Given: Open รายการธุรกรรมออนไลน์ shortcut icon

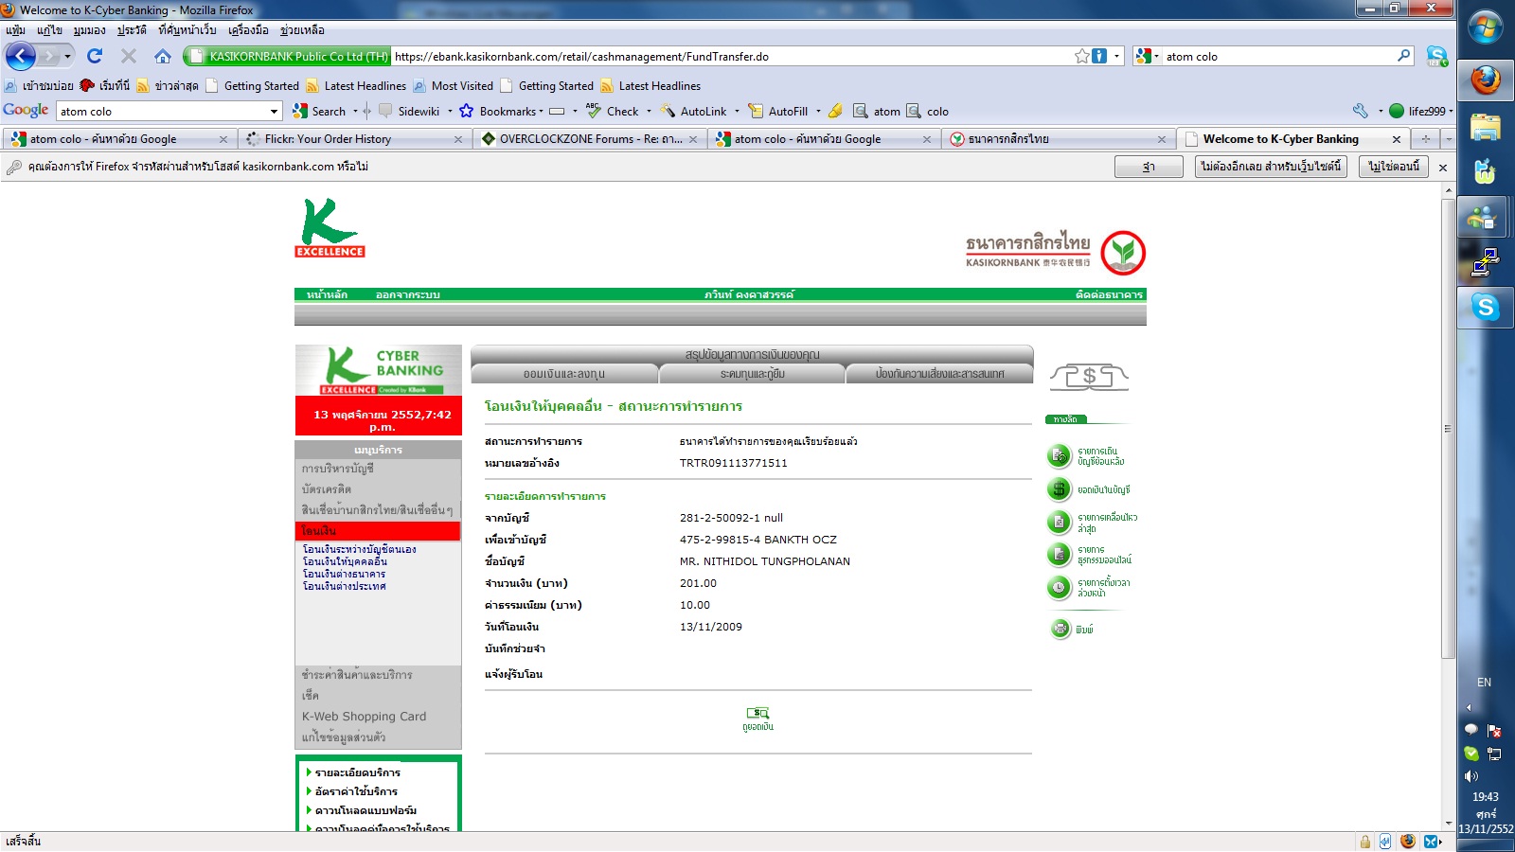Looking at the screenshot, I should pyautogui.click(x=1059, y=554).
